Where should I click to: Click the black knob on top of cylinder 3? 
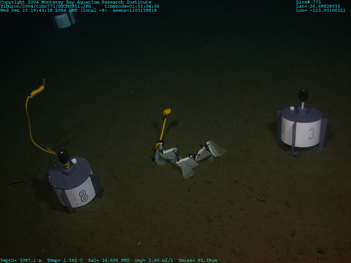(x=303, y=95)
